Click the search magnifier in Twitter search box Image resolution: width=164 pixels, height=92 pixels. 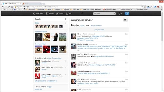(x=114, y=13)
